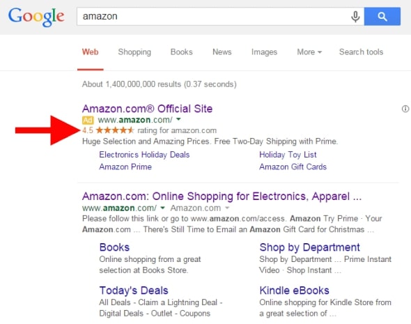Open the Today's Deals sitelink
Image resolution: width=411 pixels, height=324 pixels.
coord(134,291)
